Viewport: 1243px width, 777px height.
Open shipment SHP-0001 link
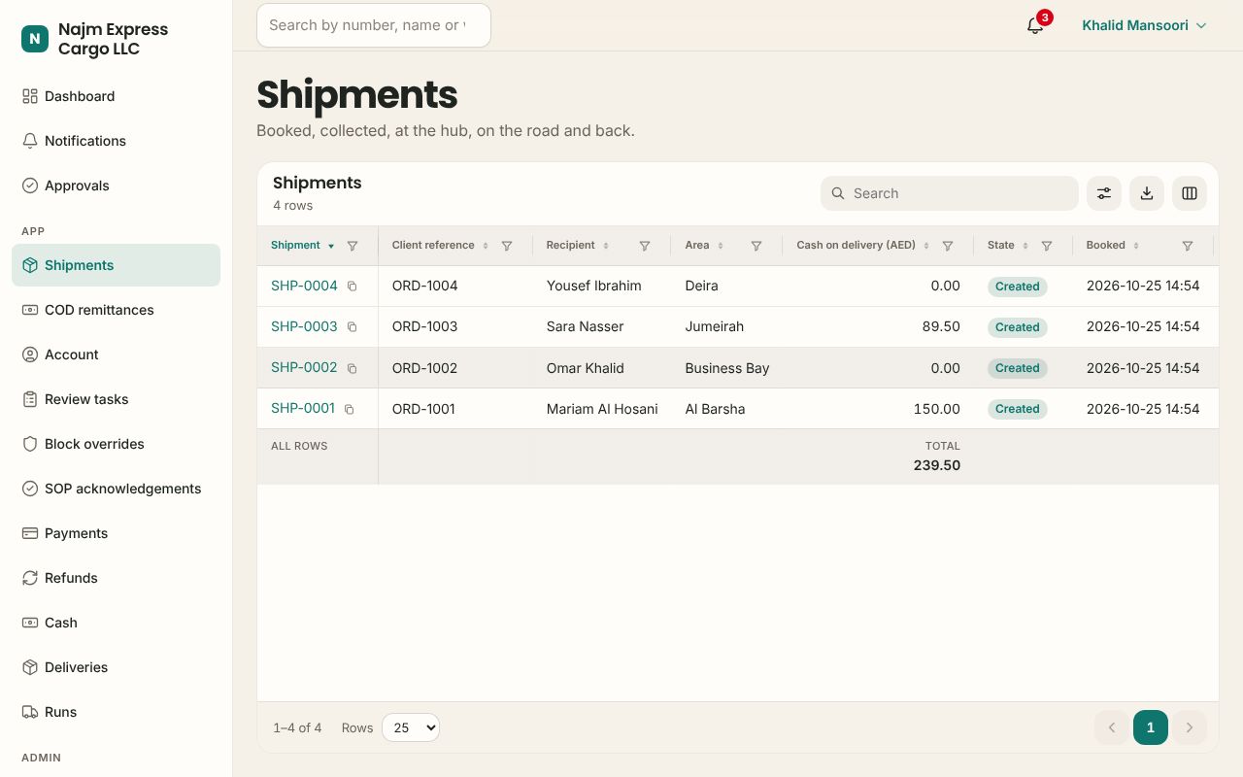[303, 408]
